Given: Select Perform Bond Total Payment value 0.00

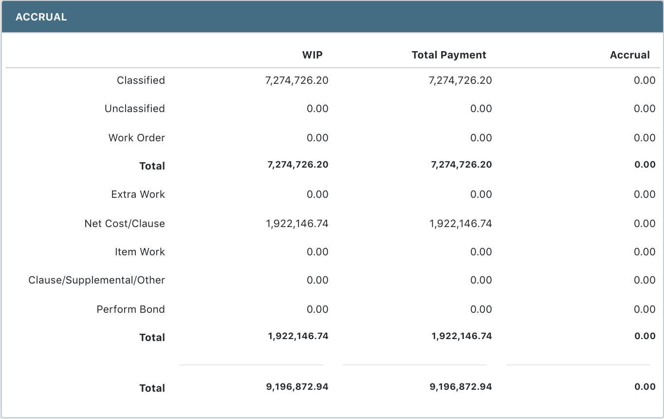Looking at the screenshot, I should point(481,309).
